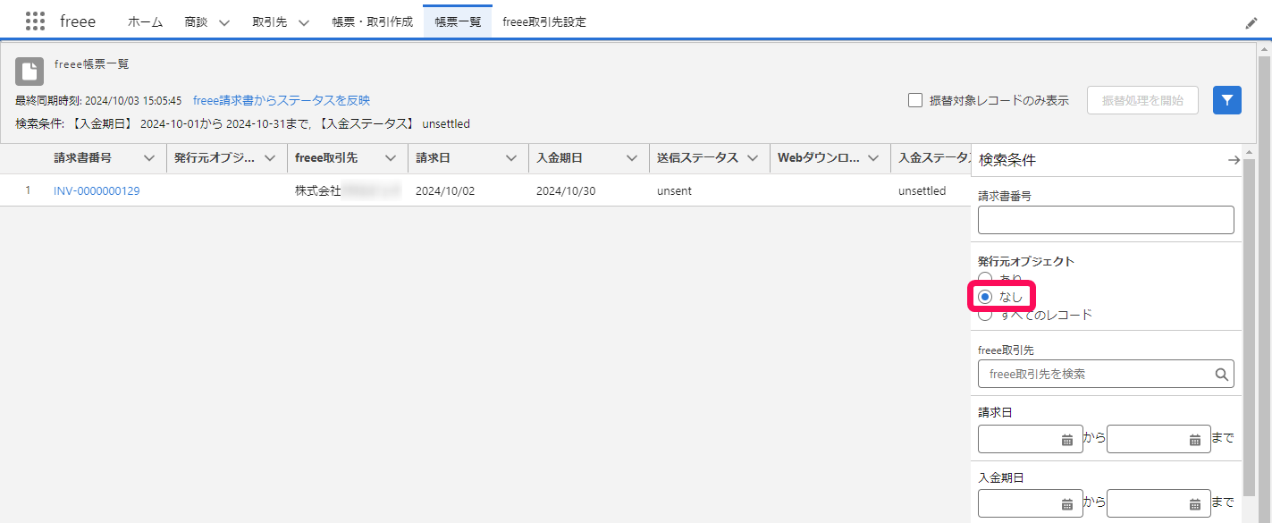Open 送信ステータス column dropdown menu
The width and height of the screenshot is (1272, 523).
(x=753, y=158)
